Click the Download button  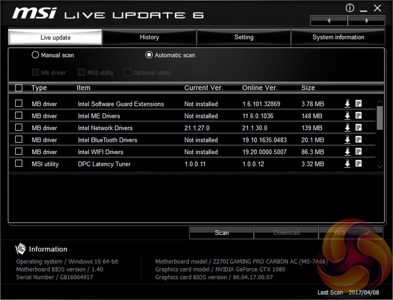[x=286, y=233]
